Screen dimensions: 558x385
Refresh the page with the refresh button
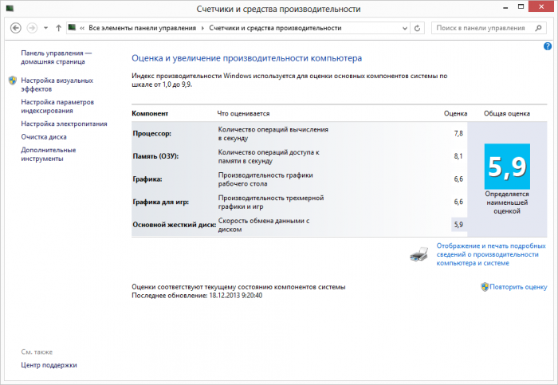tap(417, 28)
